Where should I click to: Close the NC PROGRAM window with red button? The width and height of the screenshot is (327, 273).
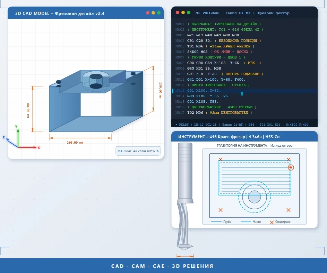[178, 13]
